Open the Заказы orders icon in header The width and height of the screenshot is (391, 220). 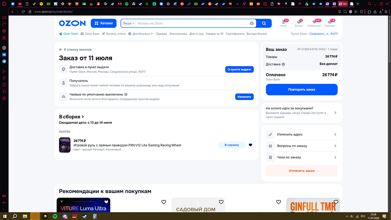coord(299,23)
